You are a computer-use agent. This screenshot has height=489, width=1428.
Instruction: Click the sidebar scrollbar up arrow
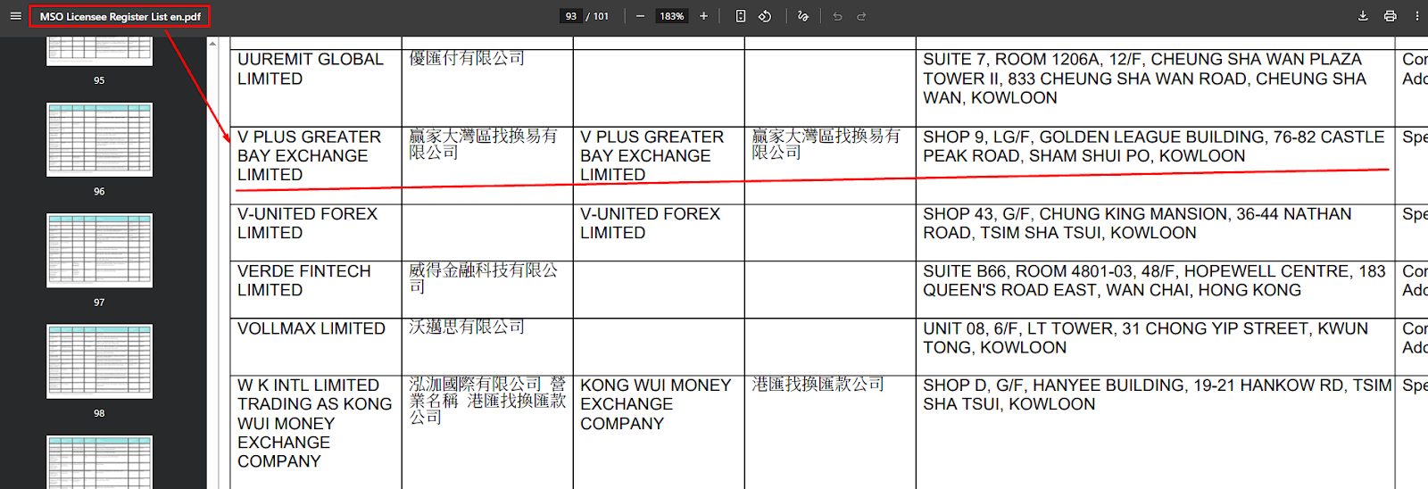pyautogui.click(x=212, y=44)
